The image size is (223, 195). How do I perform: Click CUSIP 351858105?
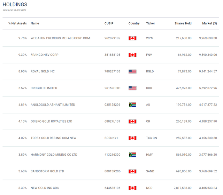pos(112,55)
